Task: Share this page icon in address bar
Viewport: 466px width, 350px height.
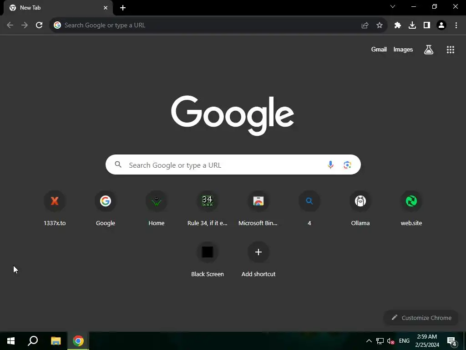Action: tap(365, 26)
